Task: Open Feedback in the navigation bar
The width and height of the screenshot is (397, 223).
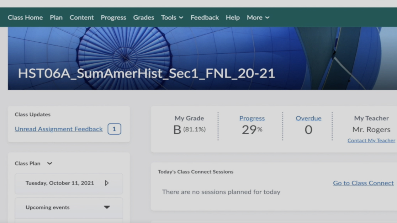Action: (205, 17)
